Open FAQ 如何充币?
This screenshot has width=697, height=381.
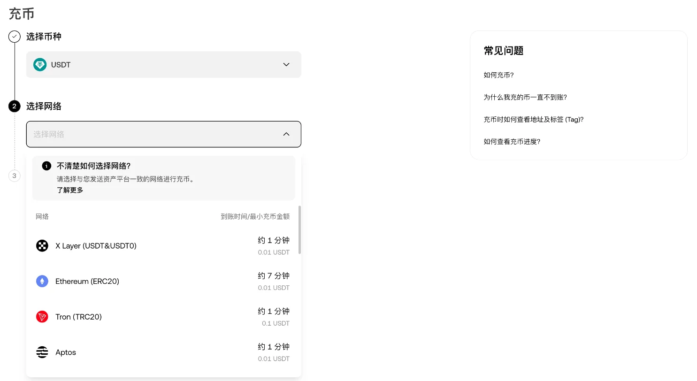[x=498, y=75]
